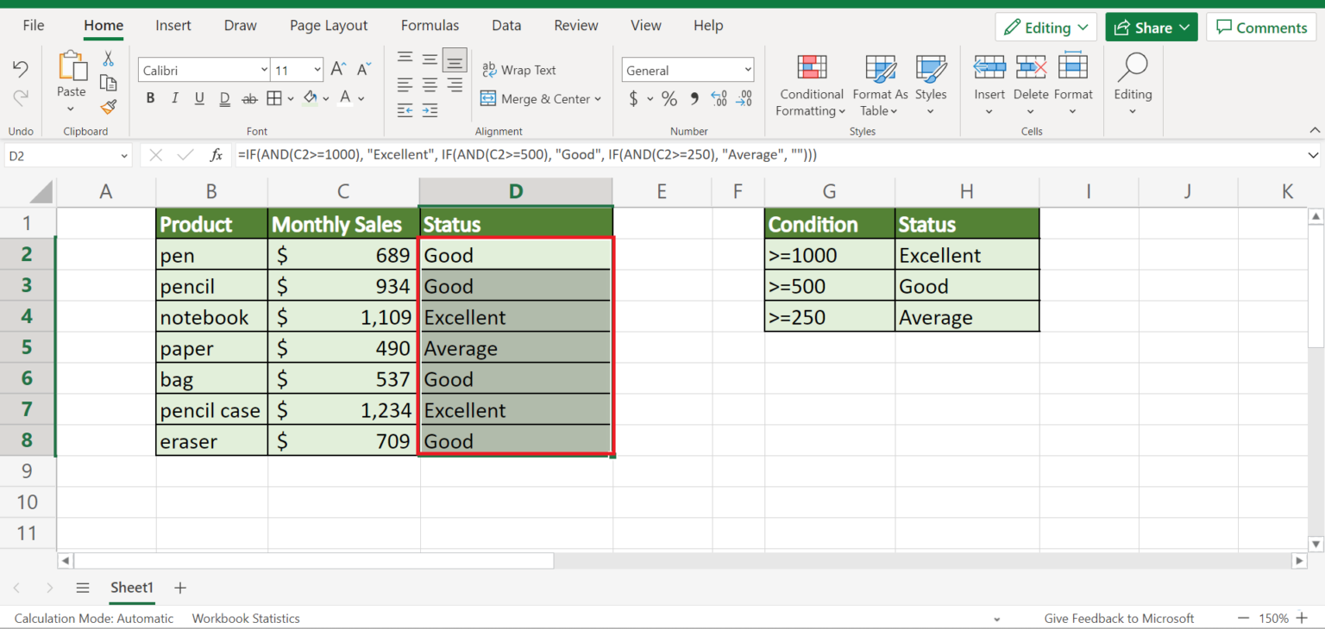The height and width of the screenshot is (629, 1325).
Task: Toggle Italic formatting
Action: point(175,98)
